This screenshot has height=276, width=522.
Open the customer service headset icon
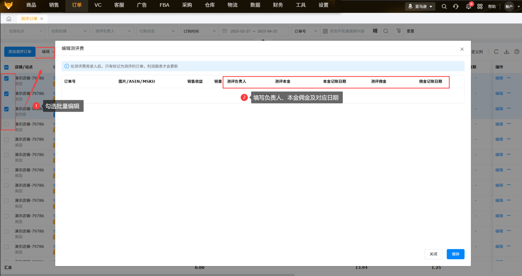tap(456, 6)
